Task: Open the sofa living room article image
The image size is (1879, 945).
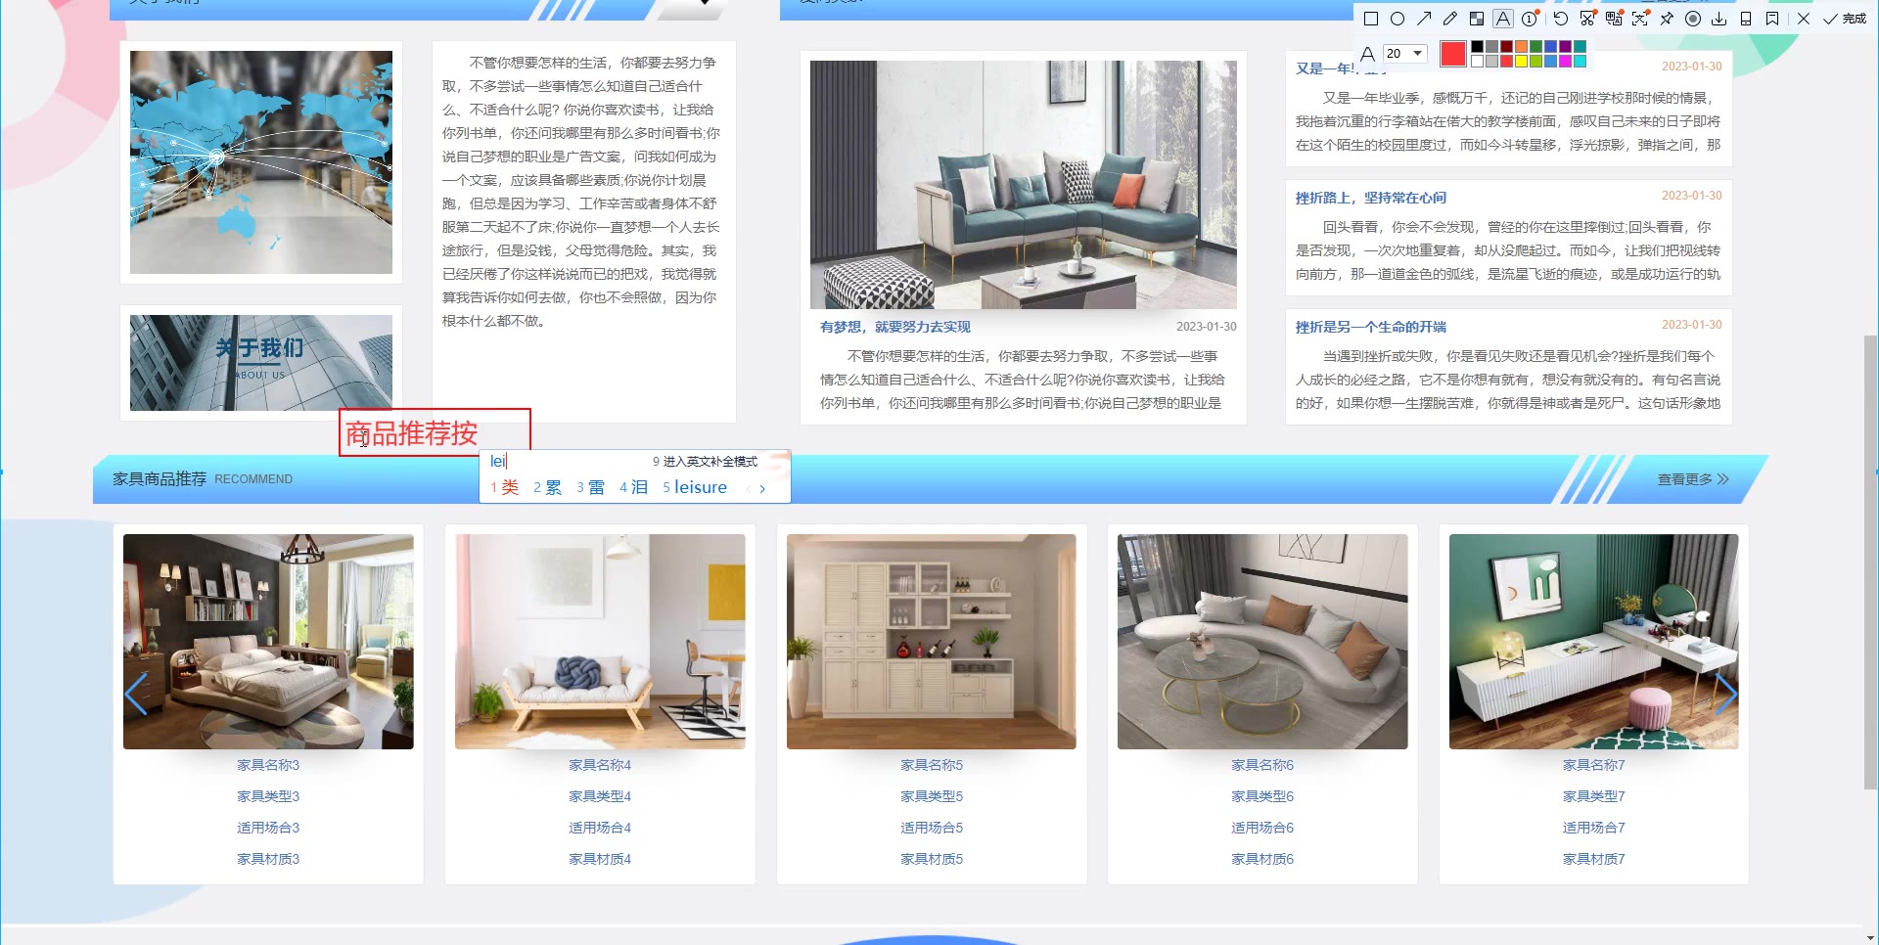Action: tap(1024, 185)
